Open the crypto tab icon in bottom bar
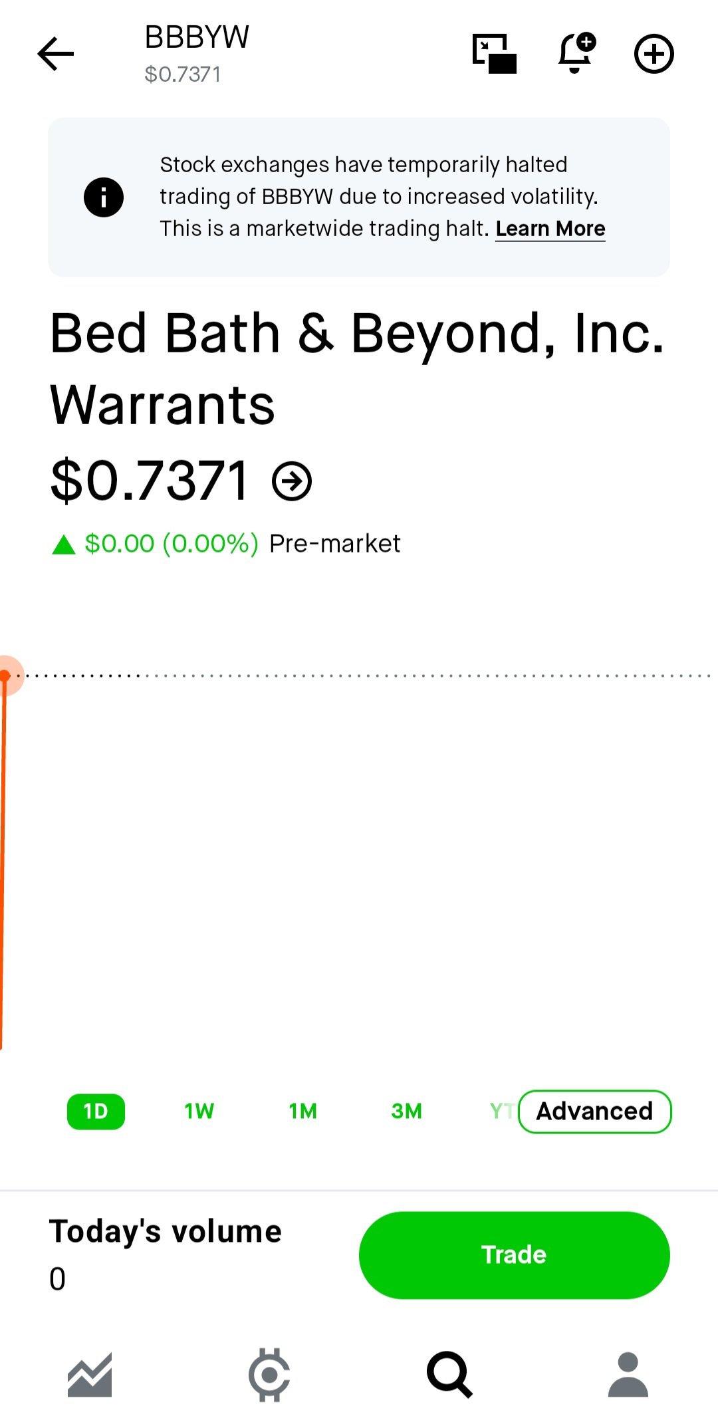The width and height of the screenshot is (718, 1416). [269, 1375]
